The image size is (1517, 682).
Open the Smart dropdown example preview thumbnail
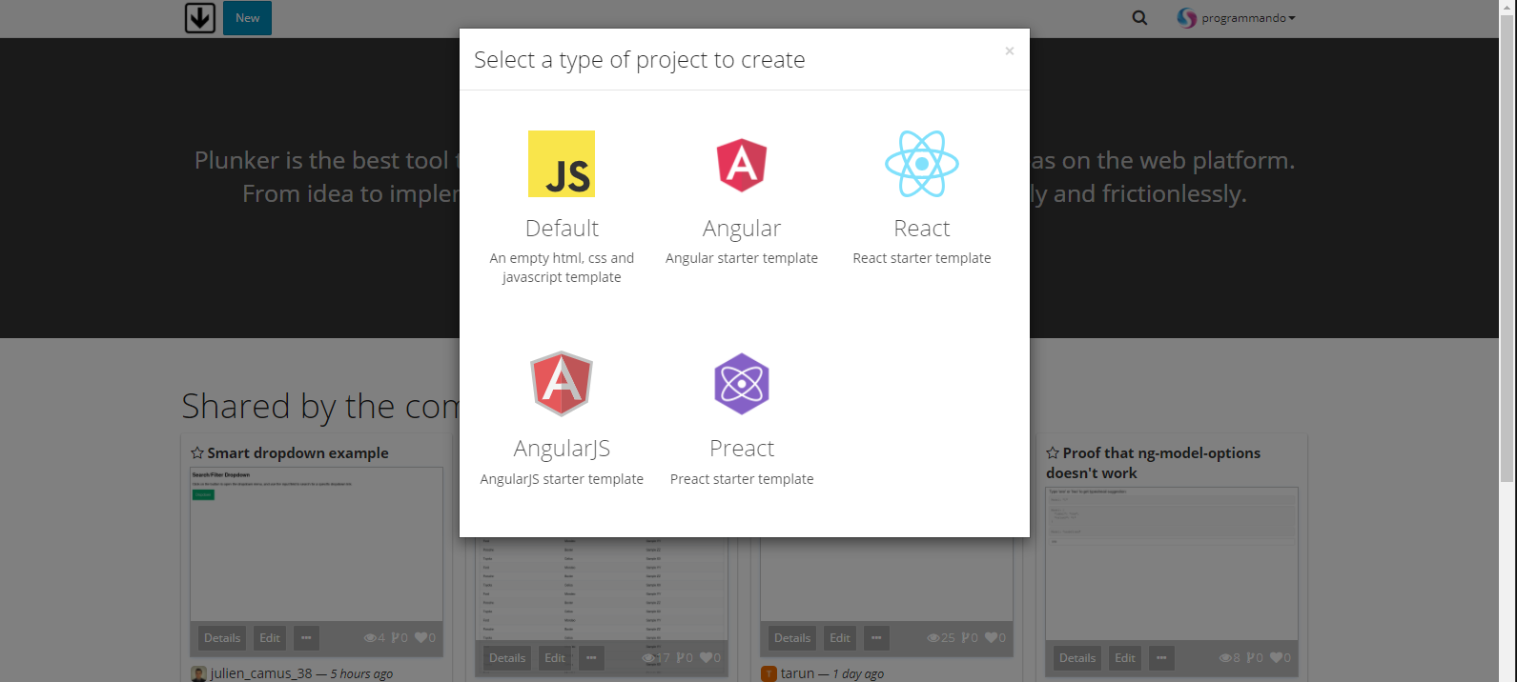pos(317,544)
